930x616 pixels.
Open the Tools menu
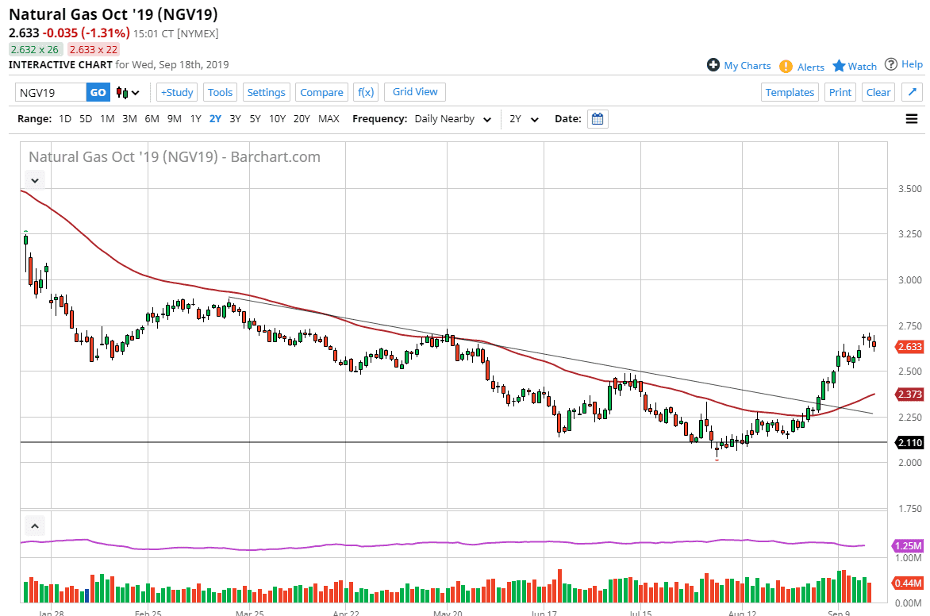point(220,92)
